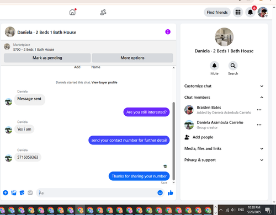Click the chat header listing avatar

point(10,32)
